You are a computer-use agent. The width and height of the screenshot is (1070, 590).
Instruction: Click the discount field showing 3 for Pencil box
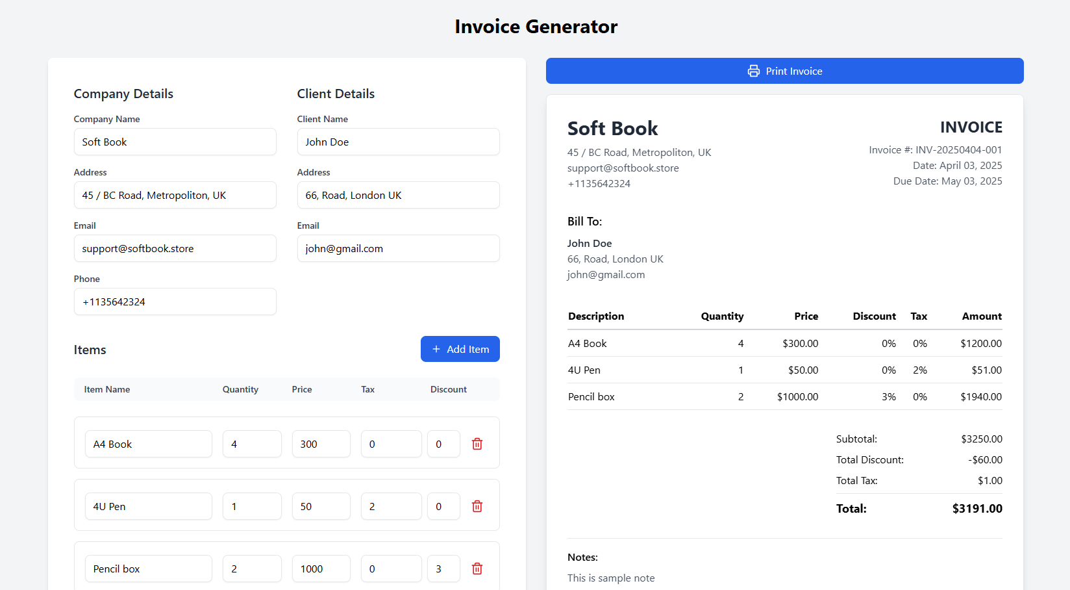[443, 569]
